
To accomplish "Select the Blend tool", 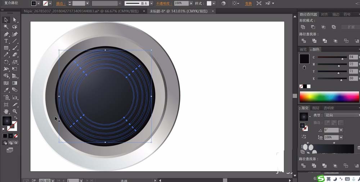I will click(15, 90).
